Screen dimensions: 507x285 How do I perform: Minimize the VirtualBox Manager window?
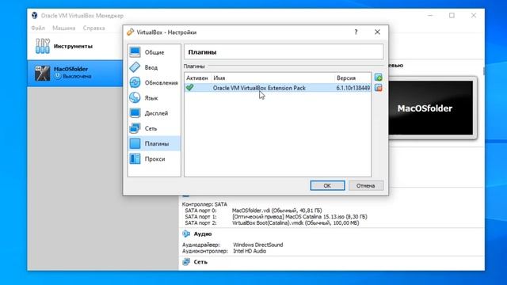point(430,15)
